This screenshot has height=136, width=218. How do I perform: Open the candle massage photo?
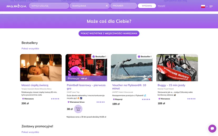[x=41, y=68]
